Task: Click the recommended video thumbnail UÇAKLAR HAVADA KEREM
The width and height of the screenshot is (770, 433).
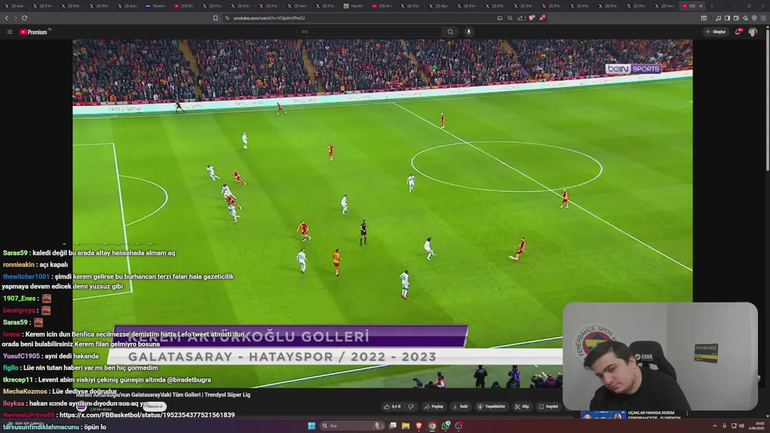Action: [603, 415]
